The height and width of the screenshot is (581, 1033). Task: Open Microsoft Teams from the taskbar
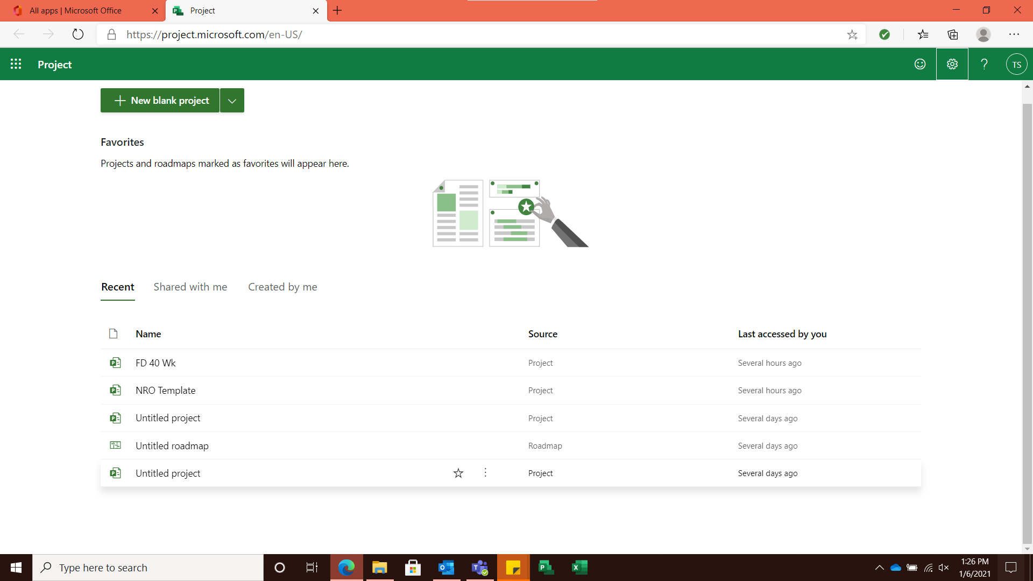[x=479, y=568]
